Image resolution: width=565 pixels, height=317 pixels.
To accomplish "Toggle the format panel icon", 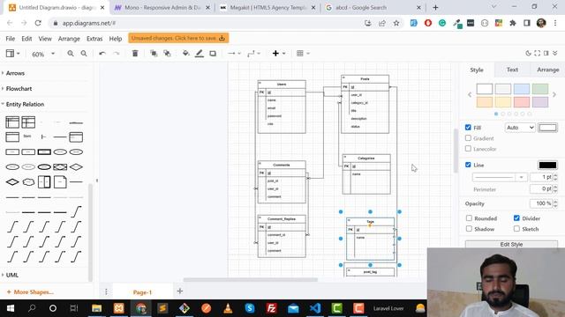I will (546, 53).
